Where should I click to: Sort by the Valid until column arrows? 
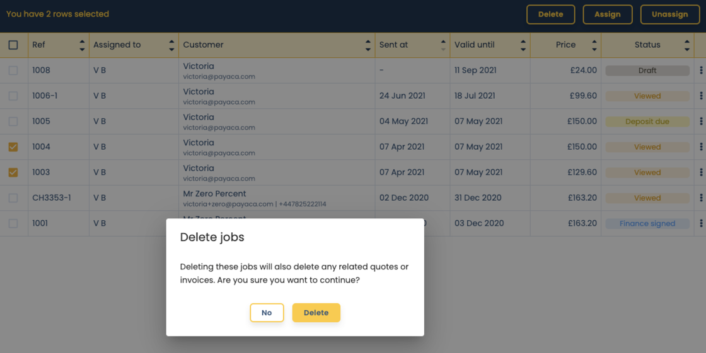tap(523, 45)
